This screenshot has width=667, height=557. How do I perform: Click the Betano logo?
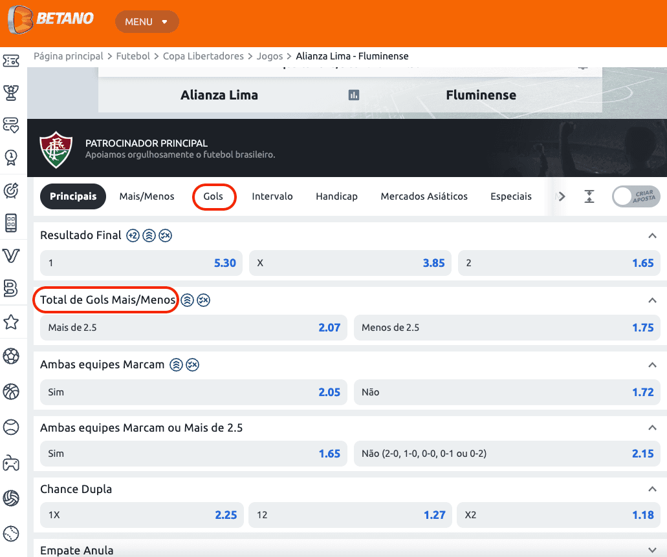(50, 19)
